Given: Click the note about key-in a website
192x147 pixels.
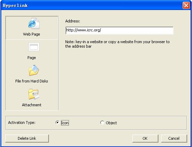Looking at the screenshot, I should click(x=117, y=44).
